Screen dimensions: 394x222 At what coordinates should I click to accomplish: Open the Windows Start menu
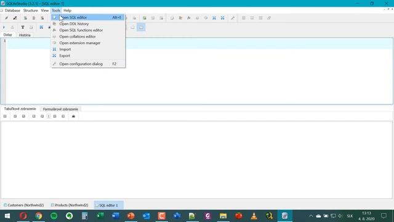click(7, 216)
